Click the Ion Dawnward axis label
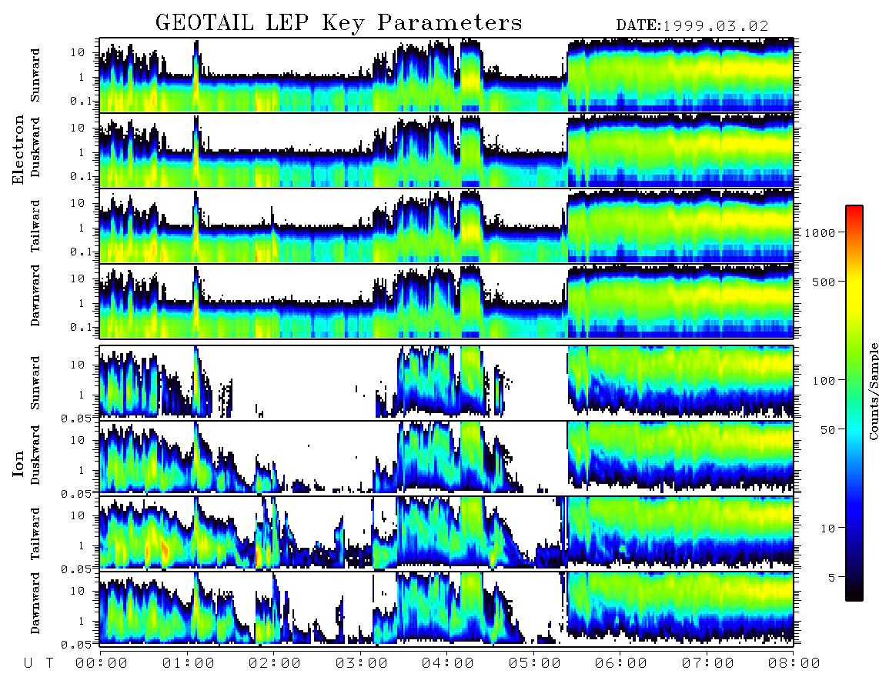This screenshot has height=677, width=879. click(35, 603)
